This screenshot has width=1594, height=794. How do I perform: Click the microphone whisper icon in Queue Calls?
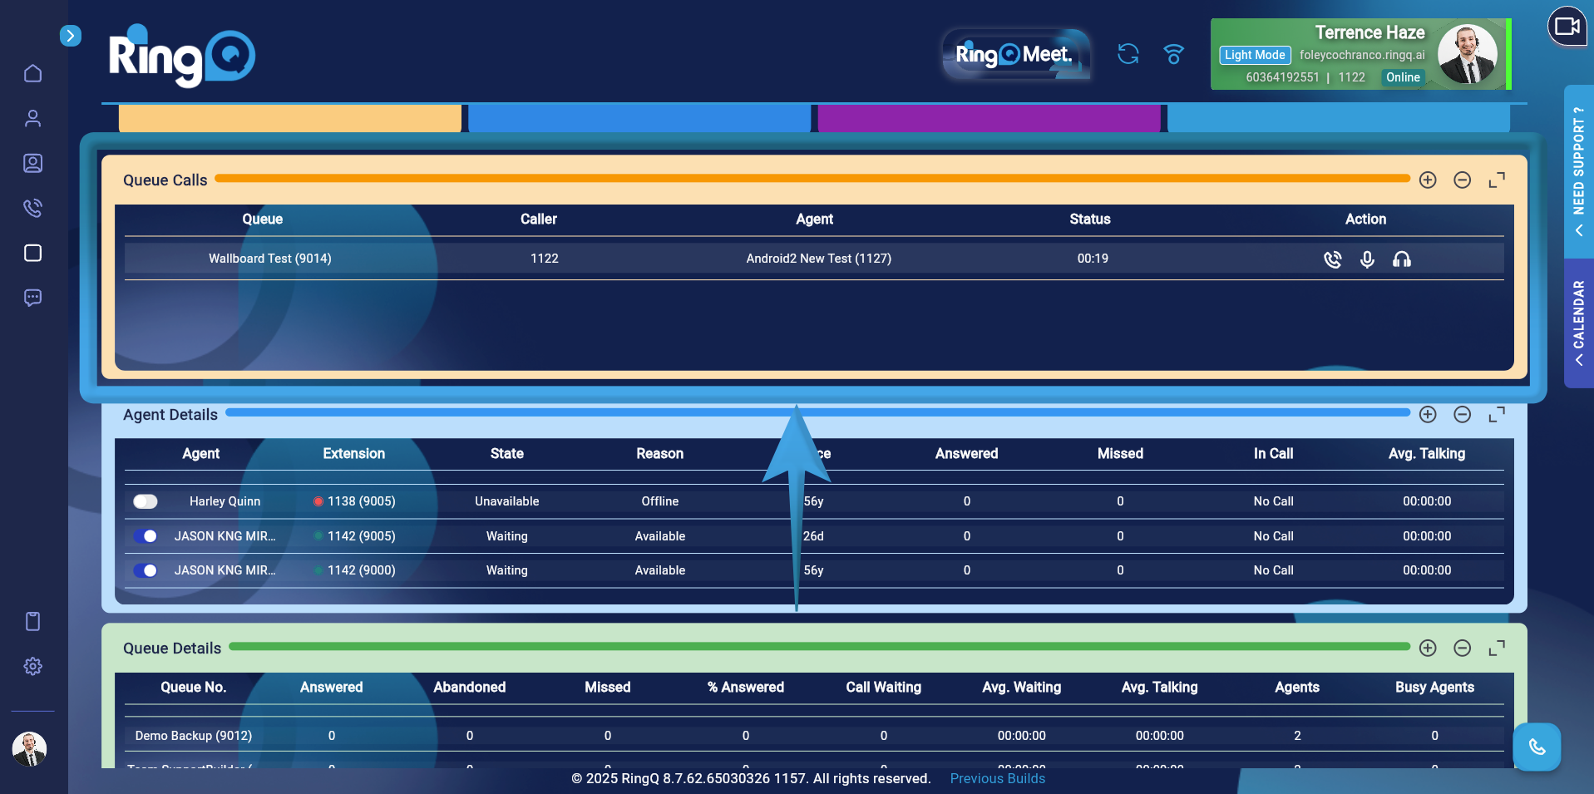coord(1367,259)
